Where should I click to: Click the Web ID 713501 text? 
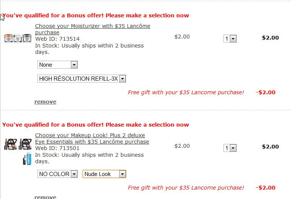pos(57,148)
